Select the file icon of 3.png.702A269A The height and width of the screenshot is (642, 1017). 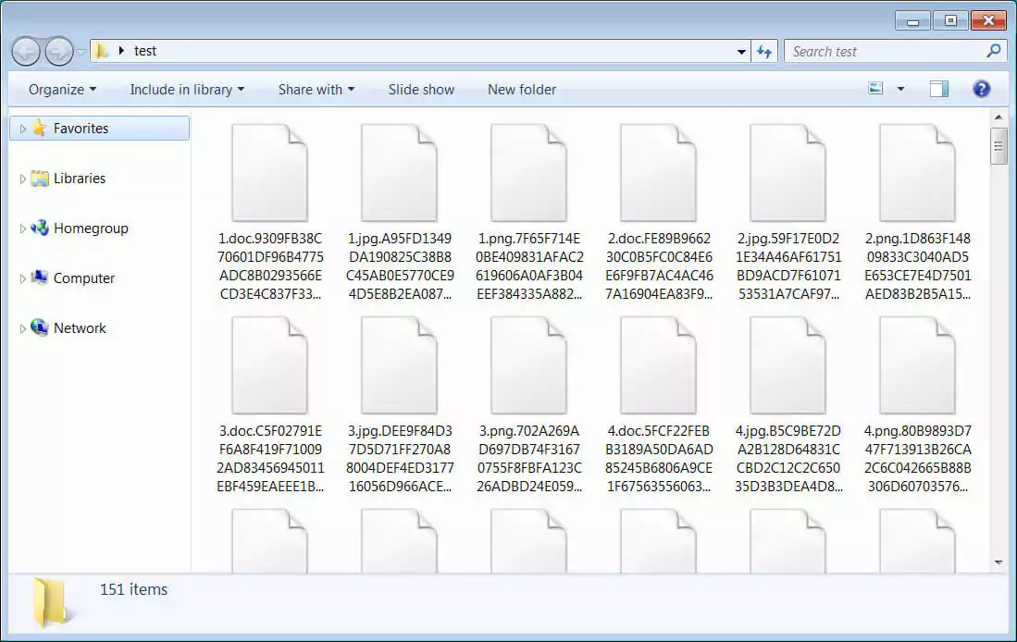click(x=529, y=365)
